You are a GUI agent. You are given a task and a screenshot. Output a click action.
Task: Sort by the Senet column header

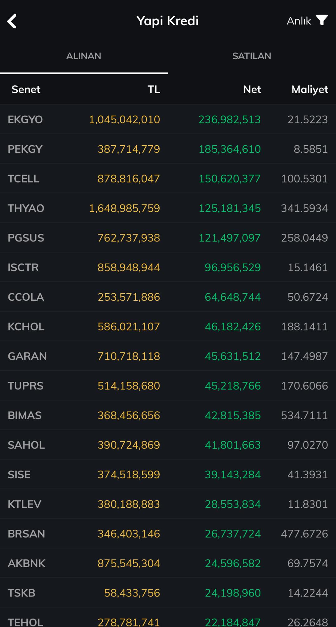26,89
